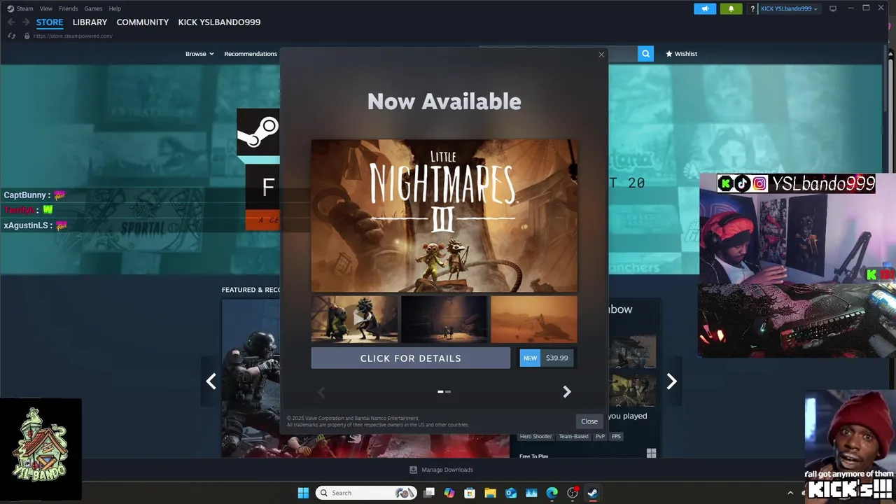Reload the store page

11,36
